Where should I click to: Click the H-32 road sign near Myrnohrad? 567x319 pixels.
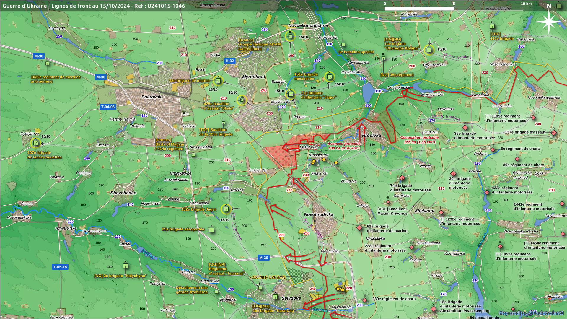[229, 61]
